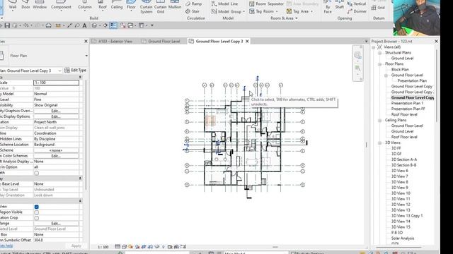
Task: Select the Component tool
Action: (x=61, y=5)
